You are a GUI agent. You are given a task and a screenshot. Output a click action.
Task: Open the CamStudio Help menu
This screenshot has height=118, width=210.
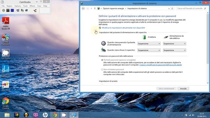[45, 6]
